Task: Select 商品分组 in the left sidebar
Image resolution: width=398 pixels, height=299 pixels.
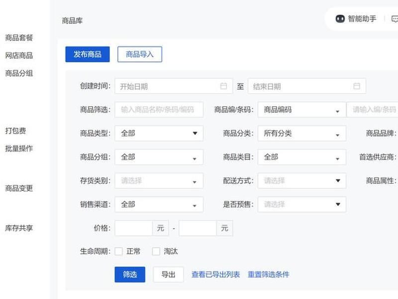Action: pos(19,73)
